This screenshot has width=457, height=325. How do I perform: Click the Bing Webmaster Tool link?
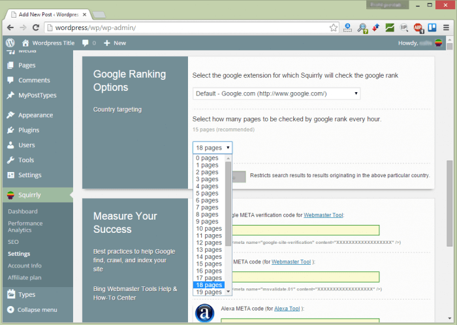(x=292, y=262)
